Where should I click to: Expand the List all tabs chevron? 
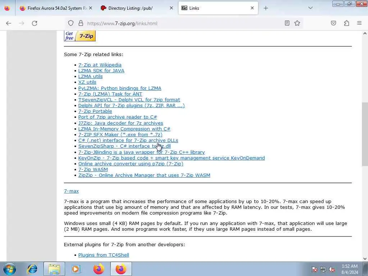(310, 8)
